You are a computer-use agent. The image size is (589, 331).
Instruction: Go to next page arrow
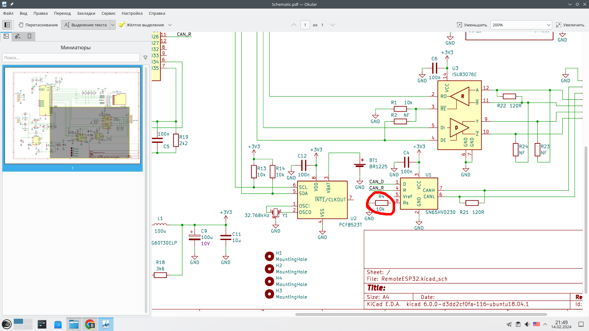click(x=332, y=25)
